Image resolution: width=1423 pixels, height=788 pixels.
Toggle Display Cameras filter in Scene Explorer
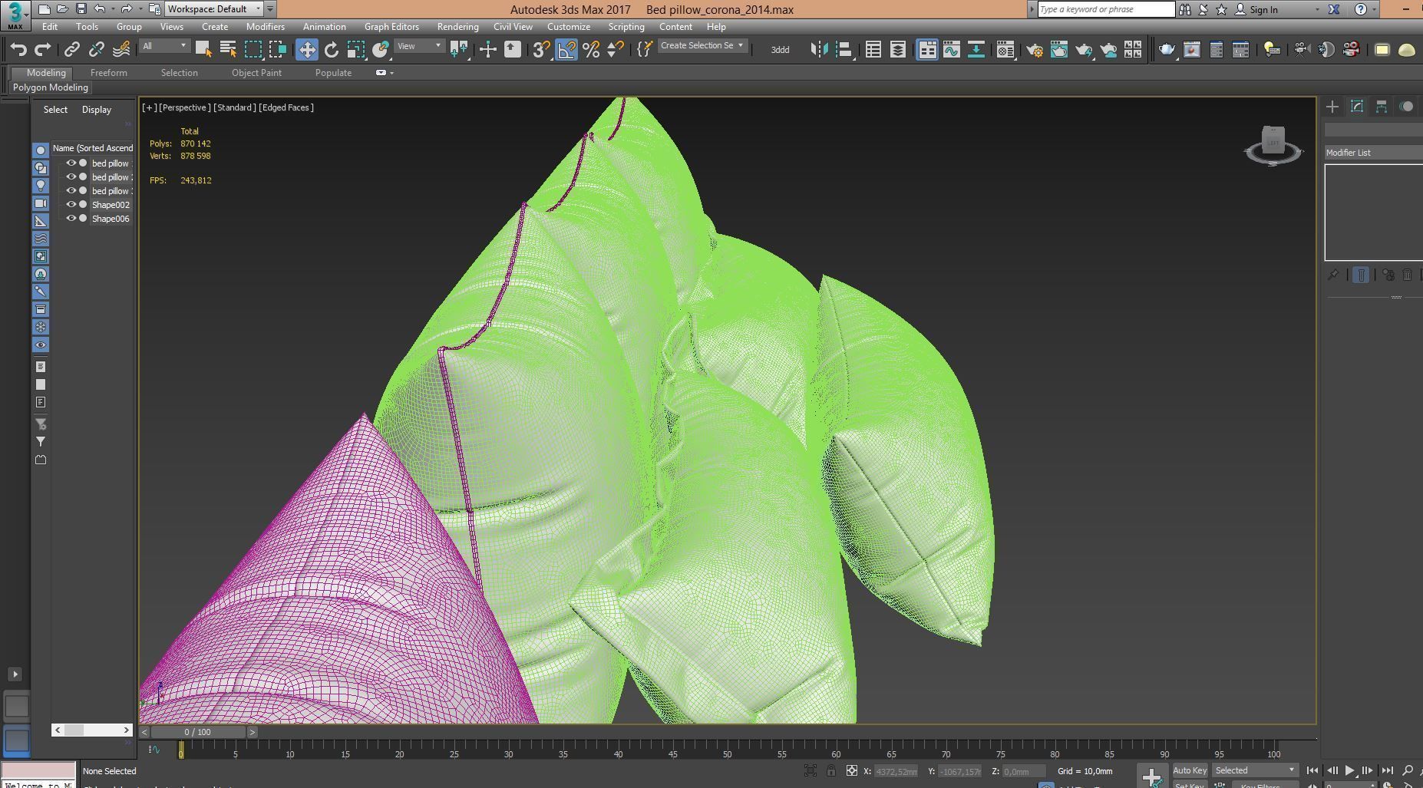[41, 203]
